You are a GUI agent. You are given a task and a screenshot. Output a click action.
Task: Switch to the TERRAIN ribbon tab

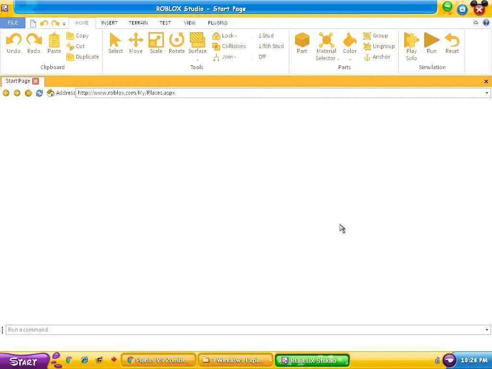(138, 23)
